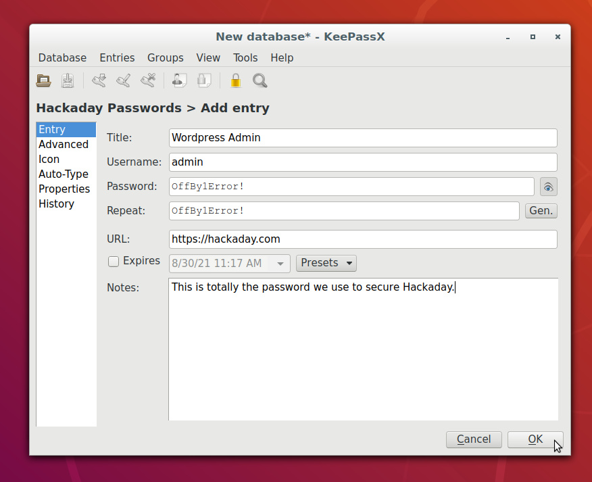This screenshot has width=592, height=482.
Task: Click the Add new entry key icon
Action: click(99, 81)
